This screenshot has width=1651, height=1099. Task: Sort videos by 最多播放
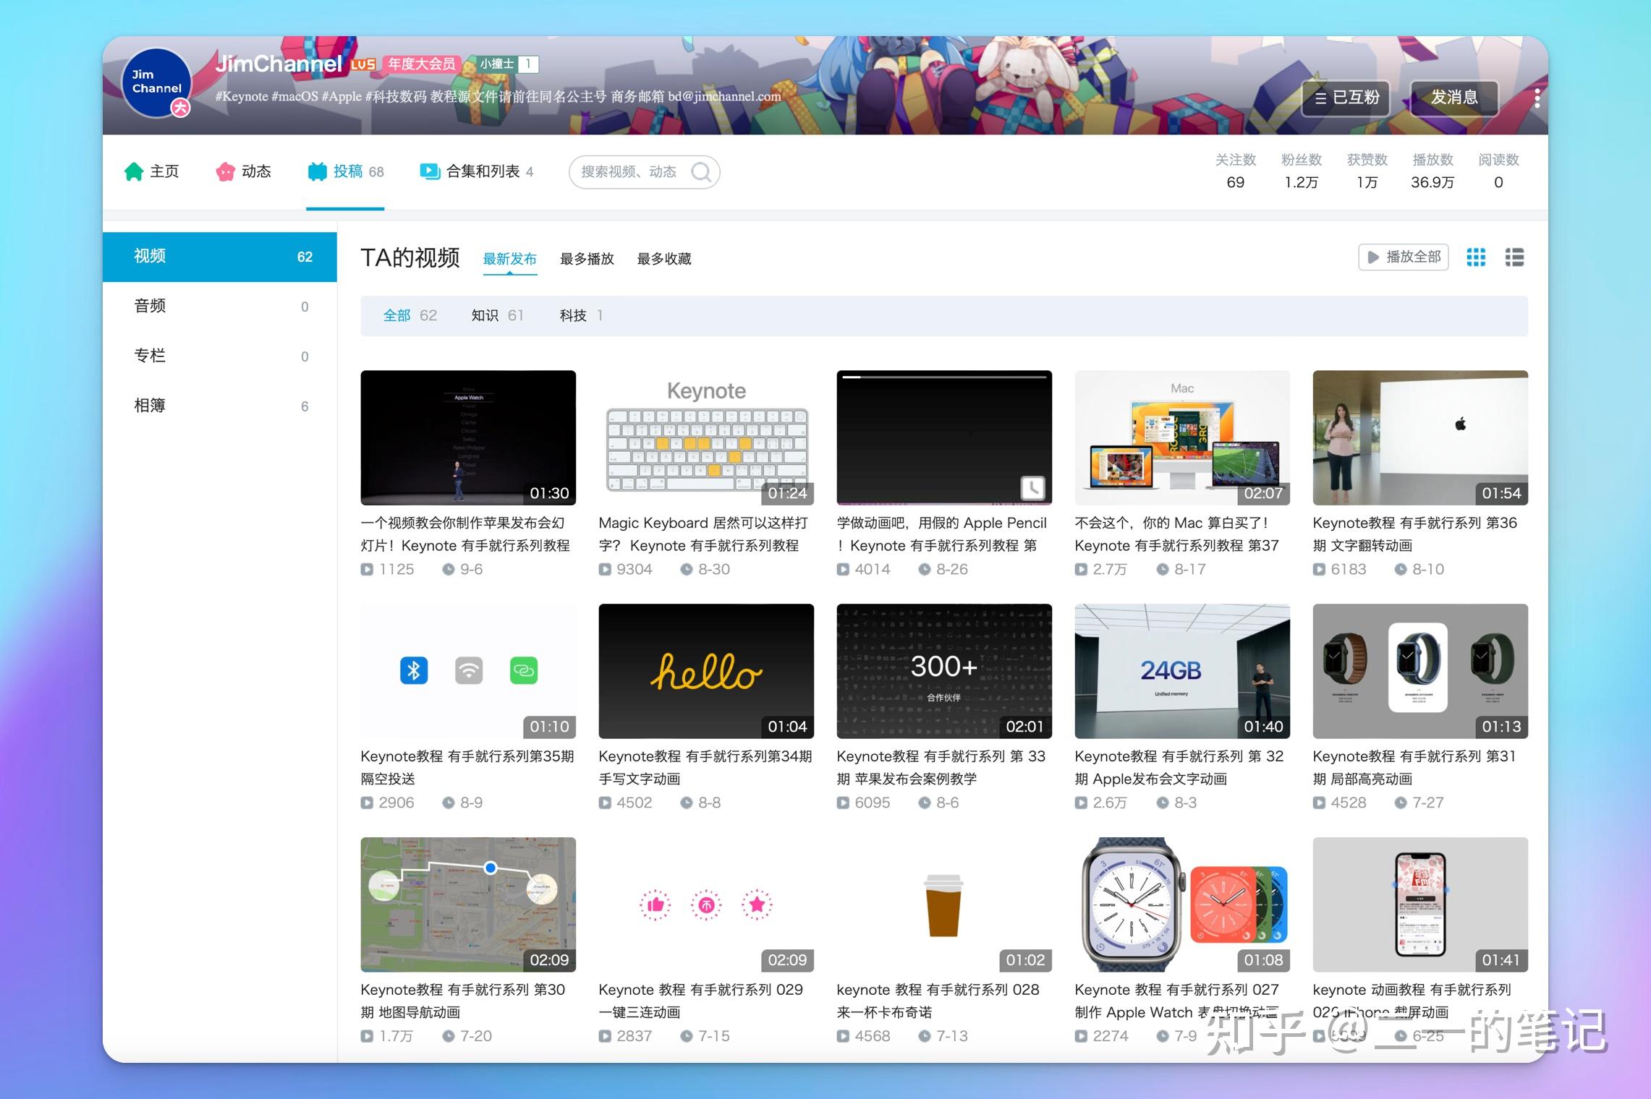(x=587, y=259)
